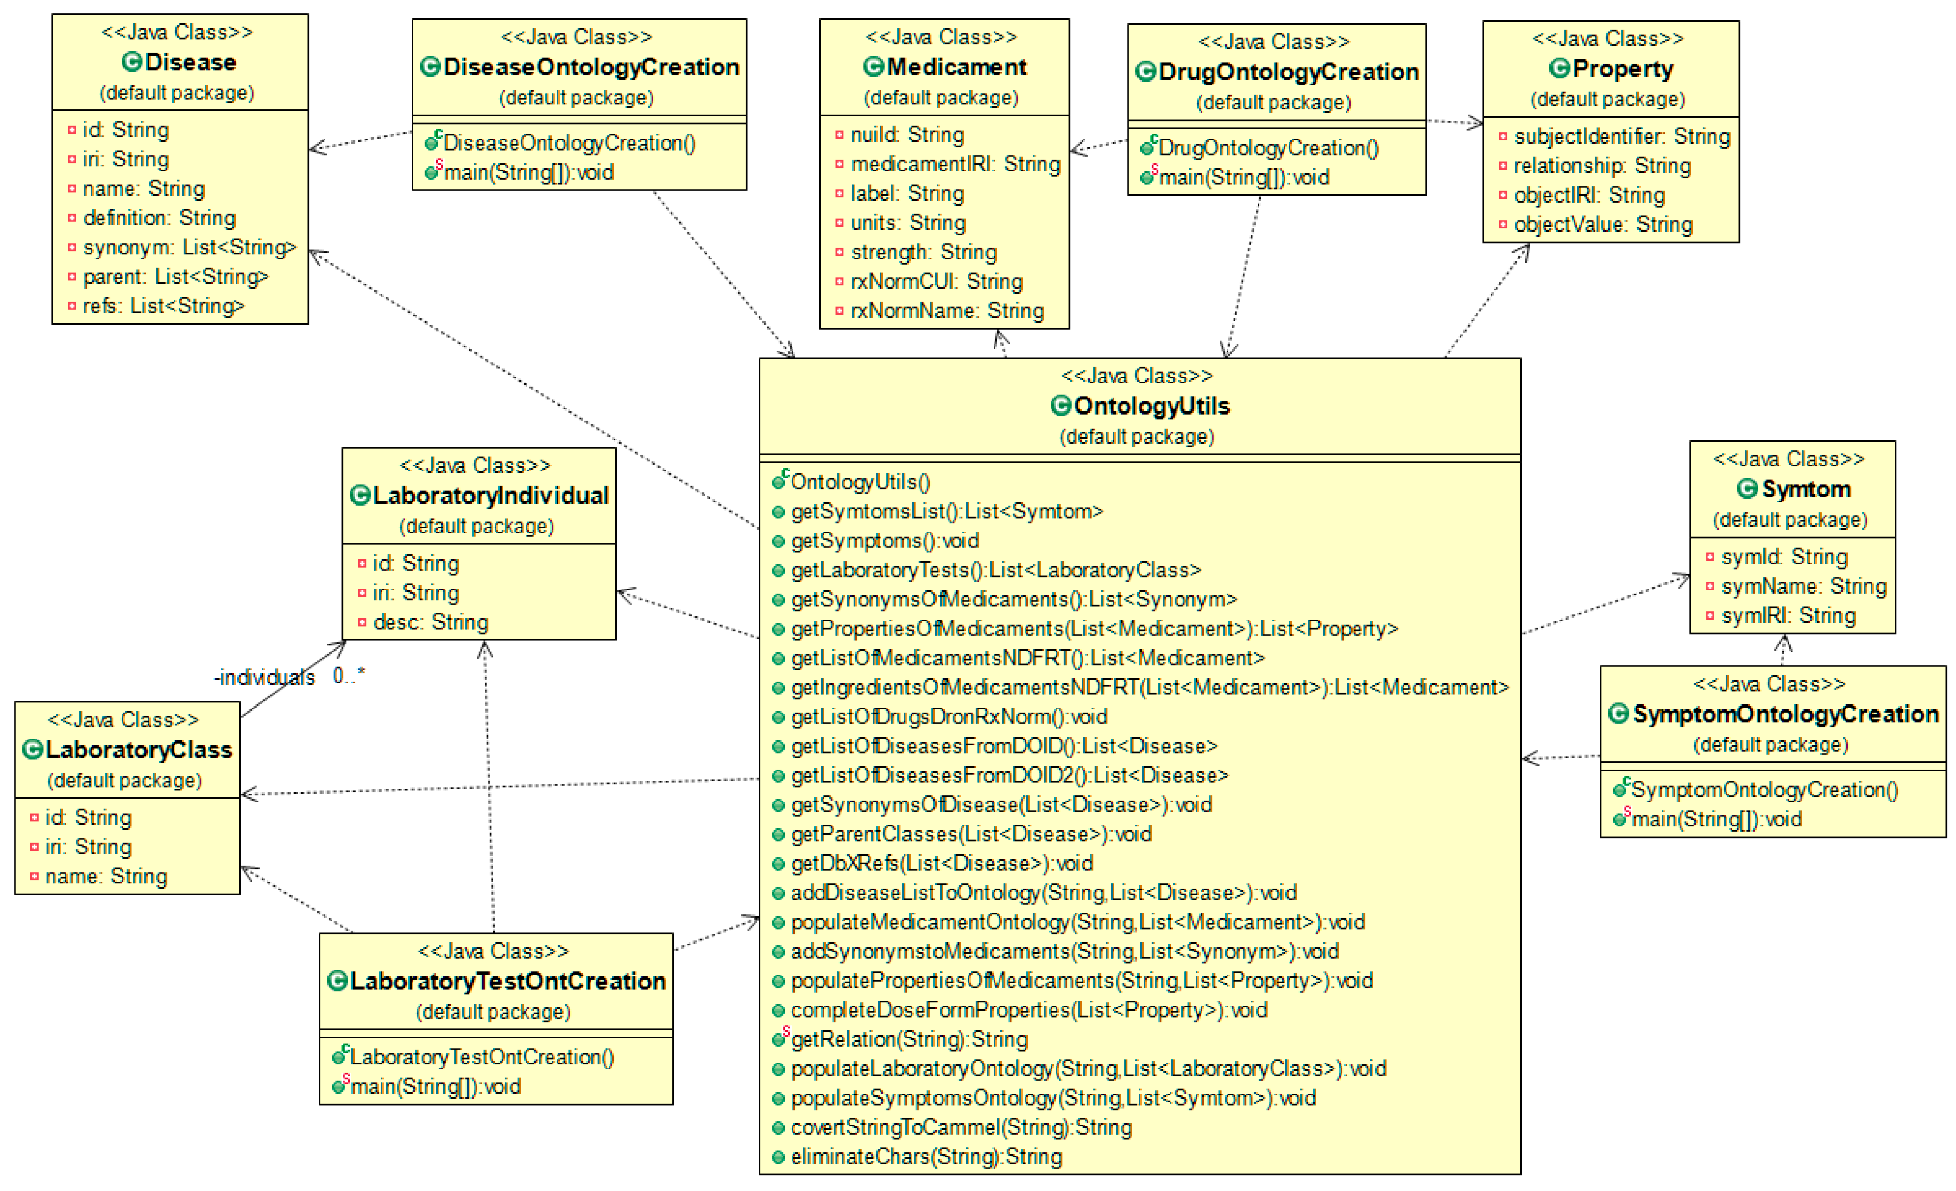Click the OntologyUtils class icon
Viewport: 1956px width, 1191px height.
pos(1061,406)
